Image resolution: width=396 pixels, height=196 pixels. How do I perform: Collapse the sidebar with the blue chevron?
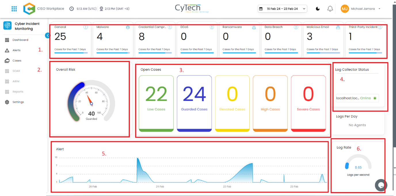47,35
